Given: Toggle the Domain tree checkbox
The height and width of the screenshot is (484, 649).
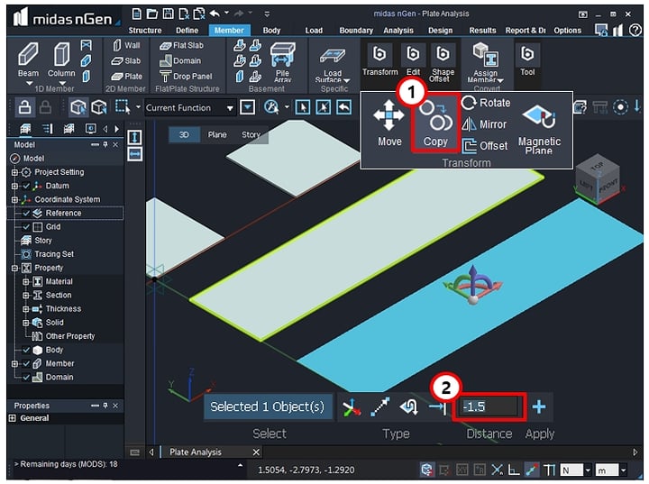Looking at the screenshot, I should pos(26,377).
